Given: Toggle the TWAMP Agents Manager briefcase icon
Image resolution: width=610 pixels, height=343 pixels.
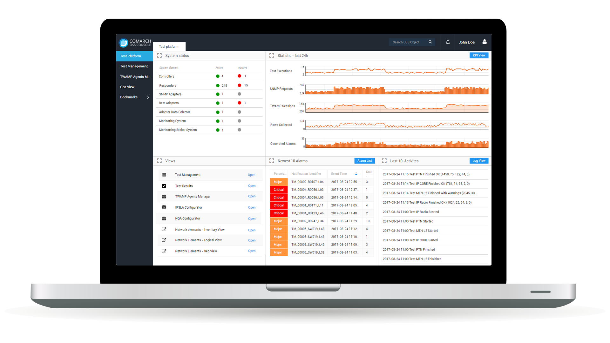Looking at the screenshot, I should click(x=164, y=196).
